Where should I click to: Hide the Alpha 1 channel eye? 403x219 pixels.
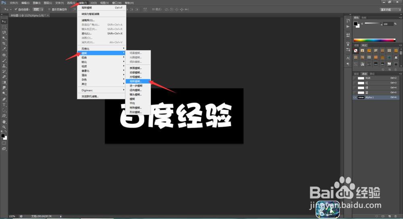[x=355, y=97]
